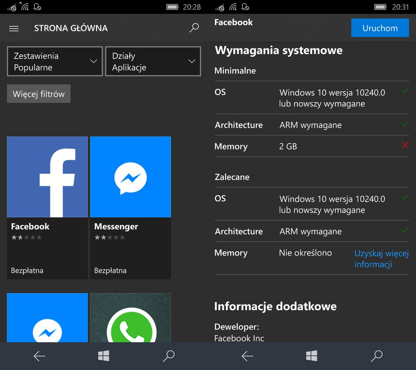Image resolution: width=416 pixels, height=370 pixels.
Task: Click the Facebook star rating
Action: [27, 237]
